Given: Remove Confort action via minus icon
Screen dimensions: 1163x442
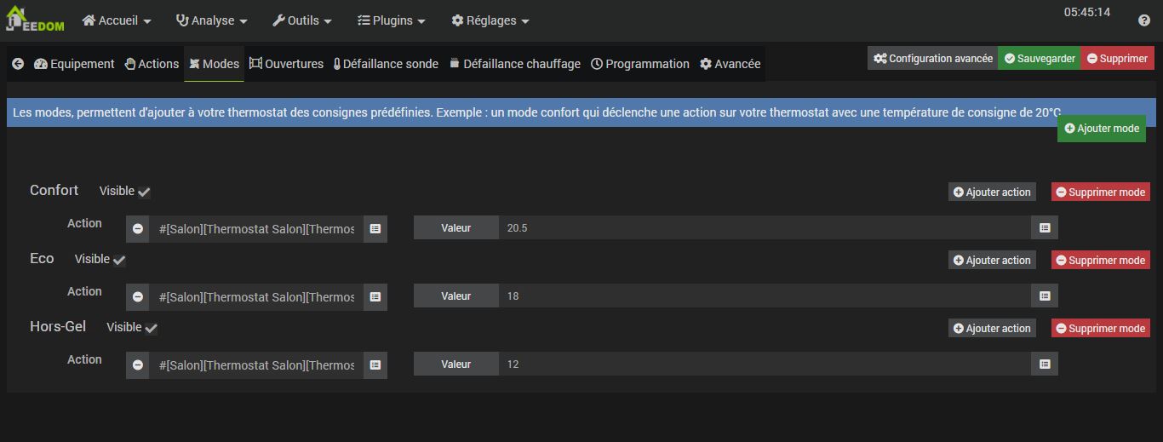Looking at the screenshot, I should 138,228.
